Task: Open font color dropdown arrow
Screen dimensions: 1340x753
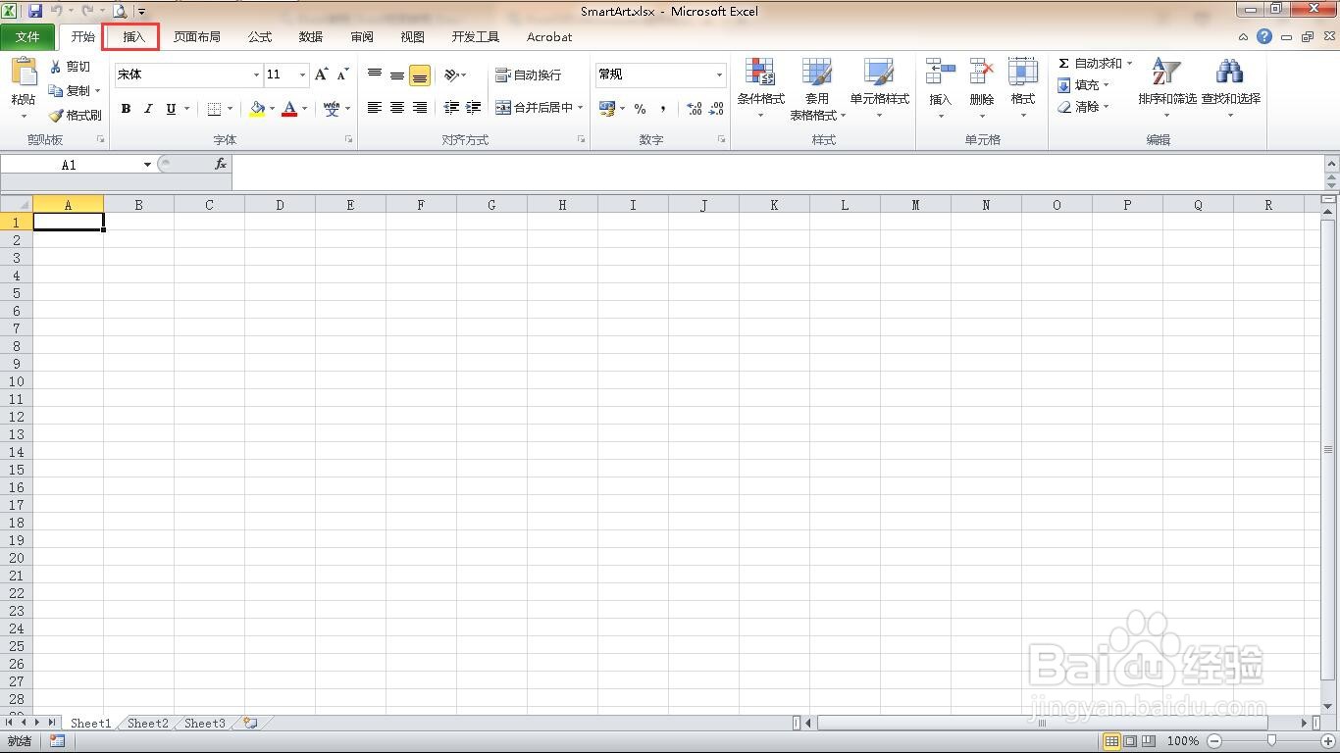Action: pyautogui.click(x=304, y=109)
